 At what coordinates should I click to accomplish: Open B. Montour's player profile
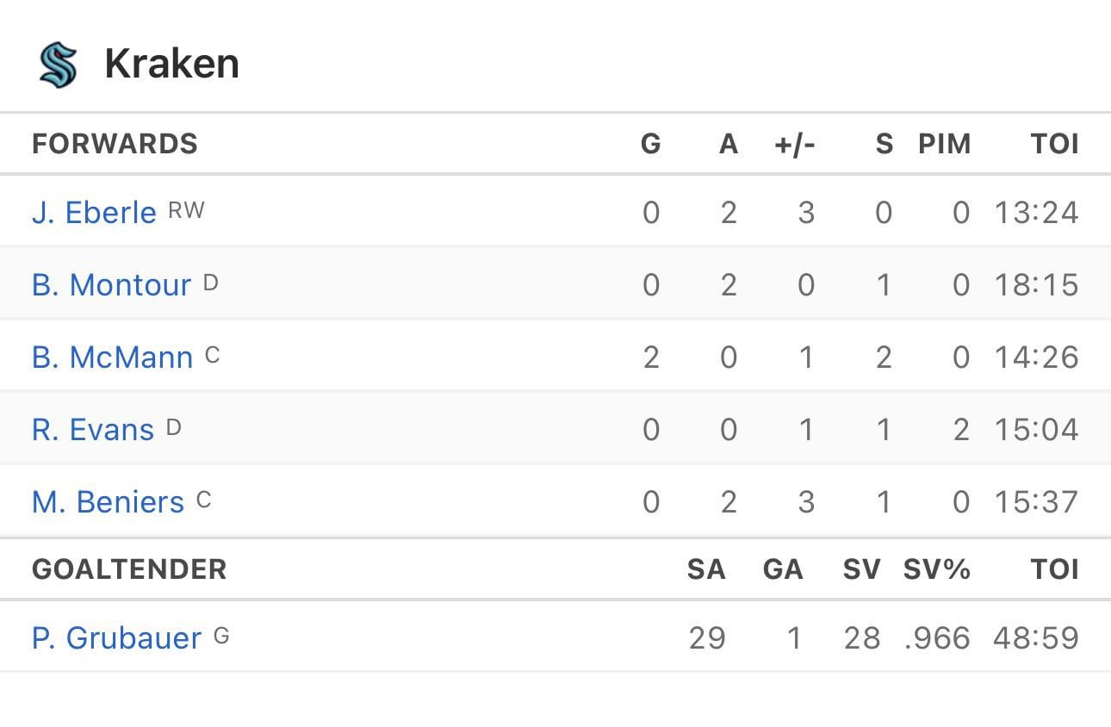[x=111, y=284]
